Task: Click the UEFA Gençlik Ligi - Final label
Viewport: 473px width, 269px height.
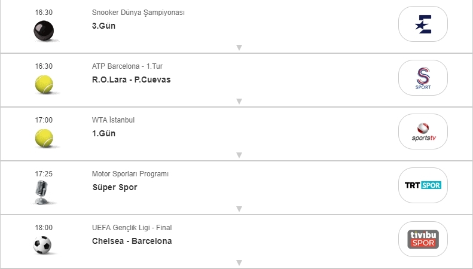Action: 132,228
